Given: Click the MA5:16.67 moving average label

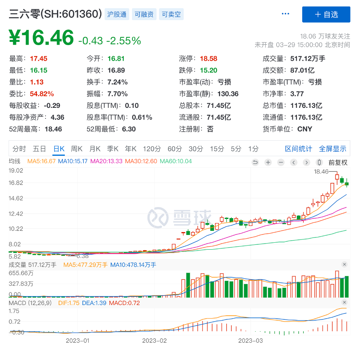Looking at the screenshot, I should click(x=41, y=161).
